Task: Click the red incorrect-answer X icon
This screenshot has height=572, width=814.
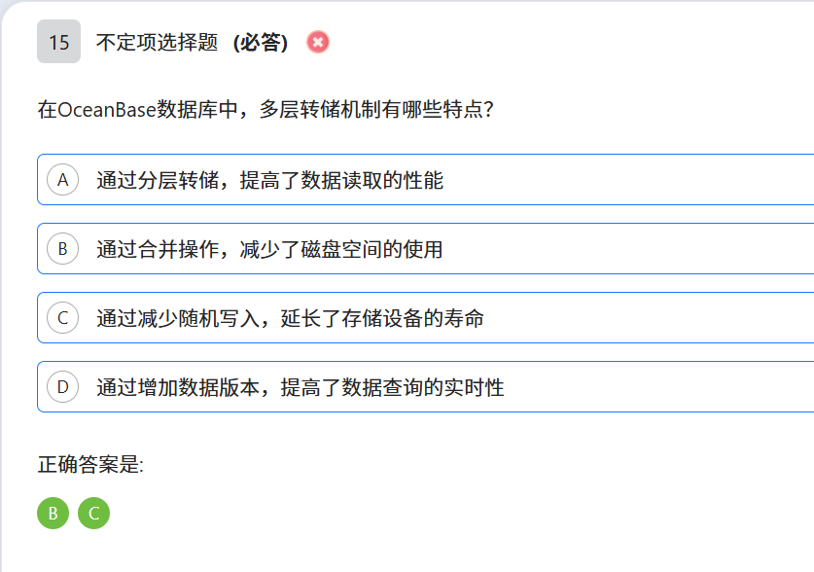Action: (x=318, y=42)
